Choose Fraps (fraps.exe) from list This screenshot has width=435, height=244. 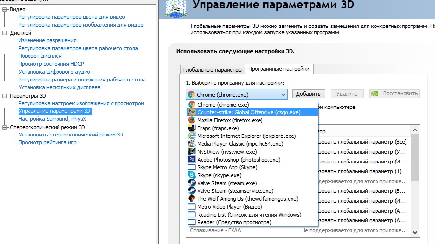pyautogui.click(x=252, y=128)
